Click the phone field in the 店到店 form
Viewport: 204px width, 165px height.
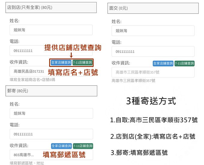51,51
